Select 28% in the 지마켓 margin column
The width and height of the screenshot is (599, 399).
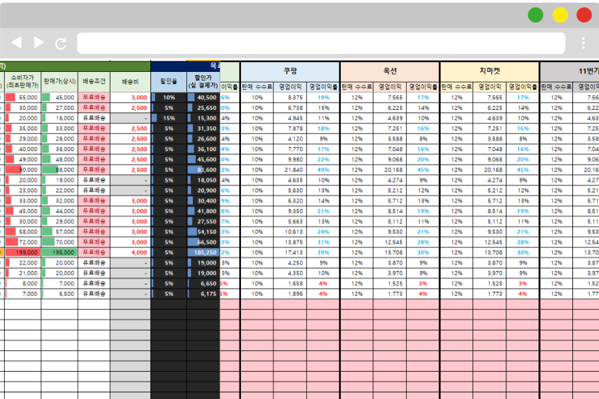(x=522, y=242)
